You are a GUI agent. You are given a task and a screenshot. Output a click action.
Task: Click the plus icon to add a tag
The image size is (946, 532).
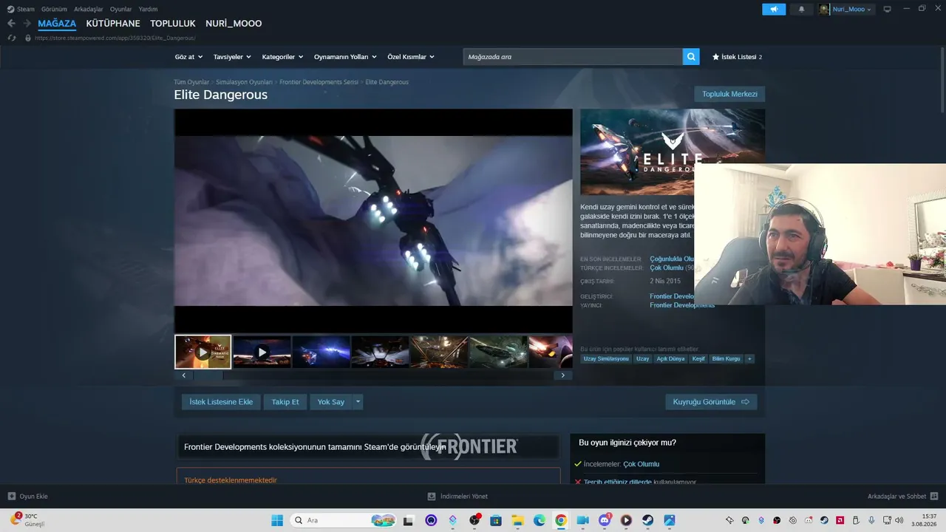coord(749,359)
